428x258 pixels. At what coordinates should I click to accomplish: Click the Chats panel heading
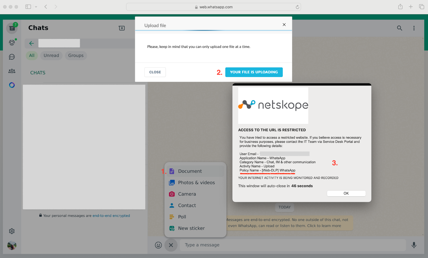pos(38,28)
